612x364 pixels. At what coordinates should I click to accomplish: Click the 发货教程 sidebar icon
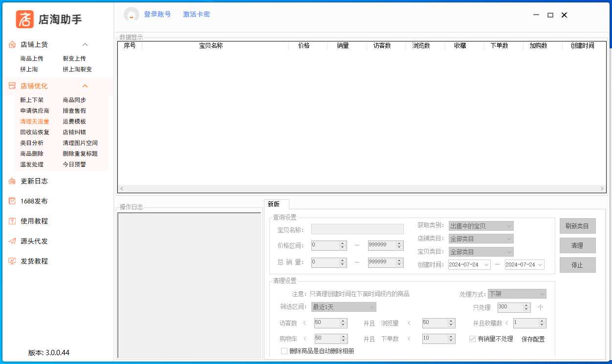click(x=12, y=261)
